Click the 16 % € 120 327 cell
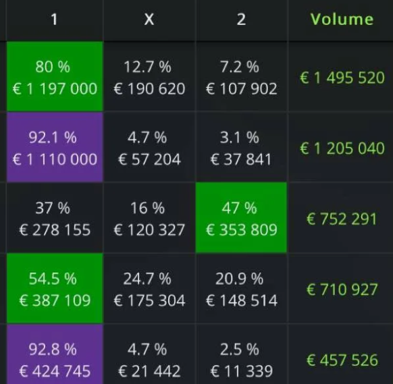 pyautogui.click(x=149, y=218)
